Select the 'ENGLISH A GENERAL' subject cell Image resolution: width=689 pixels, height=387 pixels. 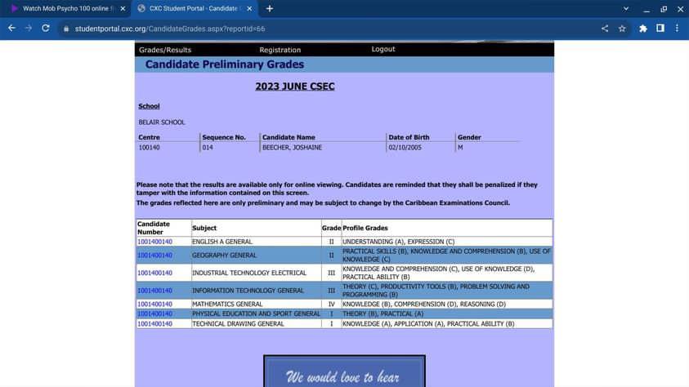tap(256, 242)
